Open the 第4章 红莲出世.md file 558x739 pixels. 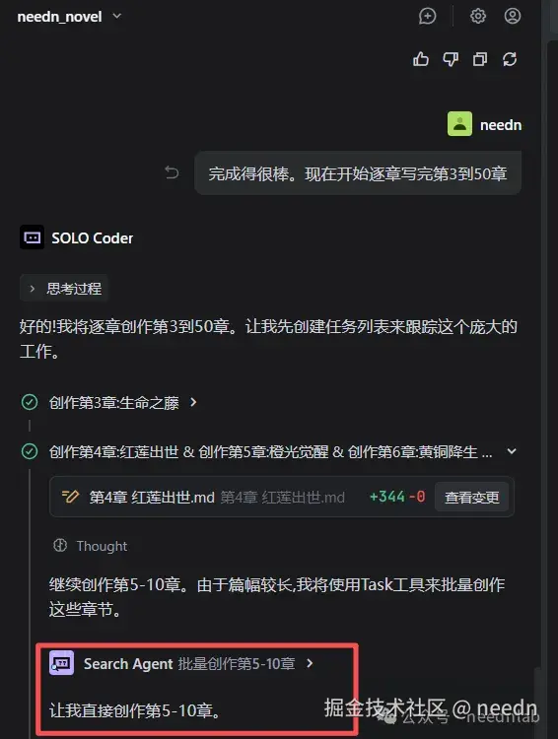(x=152, y=498)
